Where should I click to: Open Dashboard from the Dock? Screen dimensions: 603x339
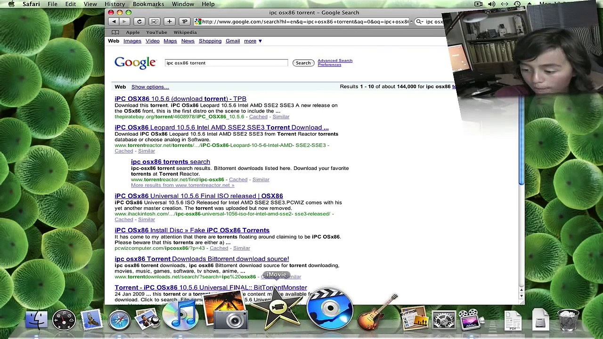point(64,320)
